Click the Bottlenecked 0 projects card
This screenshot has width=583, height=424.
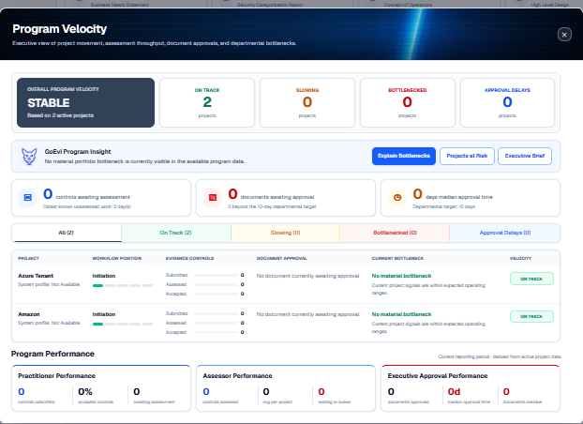coord(408,103)
